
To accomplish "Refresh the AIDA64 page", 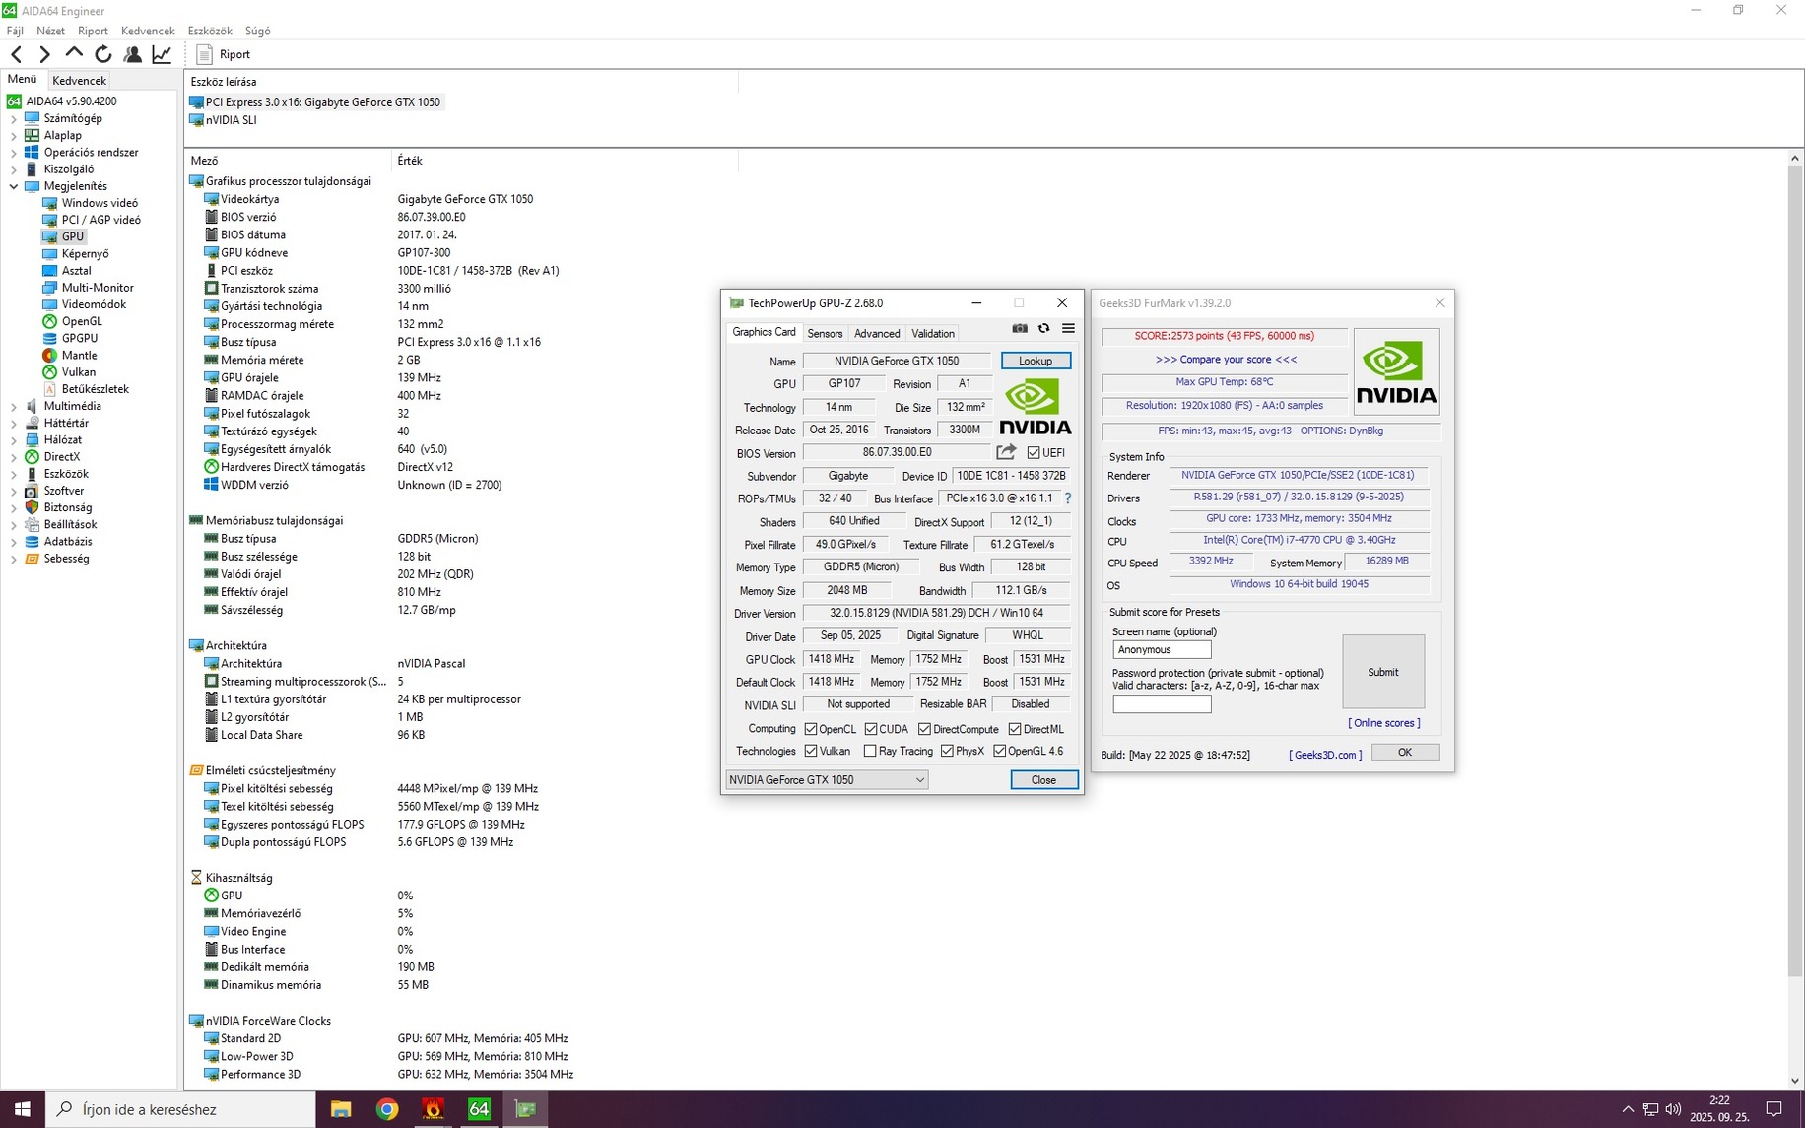I will click(x=103, y=54).
